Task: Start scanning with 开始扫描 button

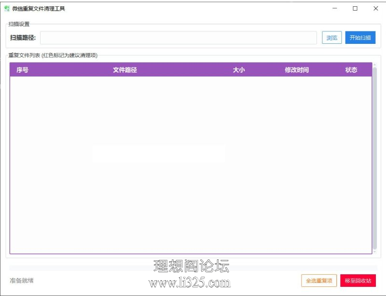Action: tap(360, 38)
